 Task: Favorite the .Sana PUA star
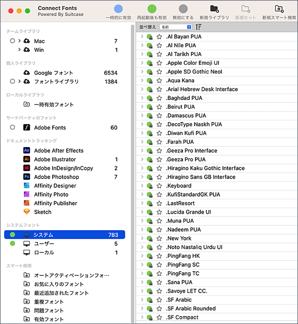point(159,282)
